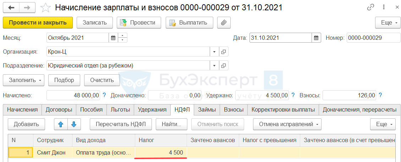Copy the document link via chain icon
The height and width of the screenshot is (162, 401).
(370, 7)
